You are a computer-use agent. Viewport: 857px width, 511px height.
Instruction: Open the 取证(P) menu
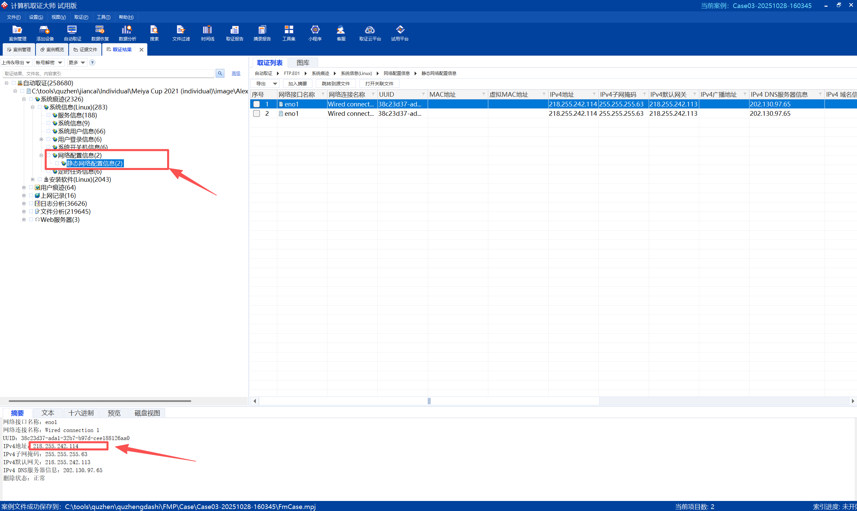(81, 17)
